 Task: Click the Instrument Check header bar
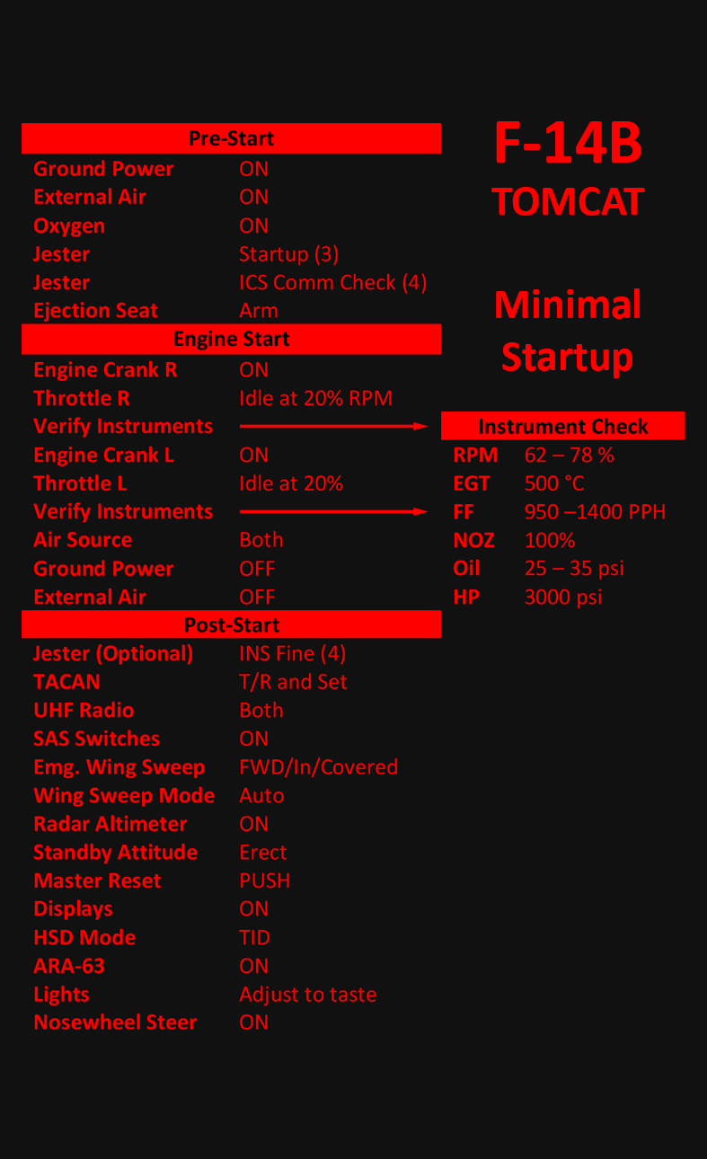coord(562,426)
